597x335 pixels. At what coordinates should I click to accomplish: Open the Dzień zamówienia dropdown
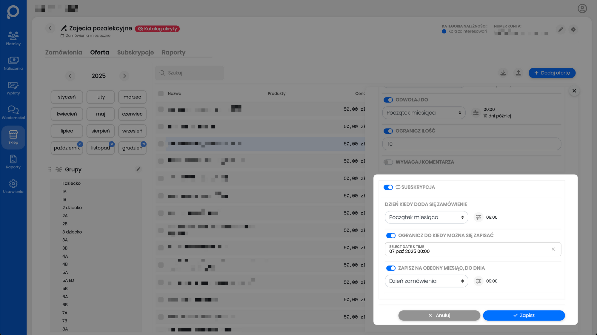(x=426, y=281)
